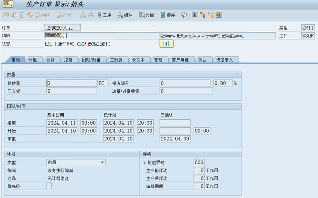318x198 pixels.
Task: Switch to the 分配 tab
Action: click(33, 60)
